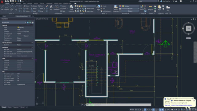The image size is (197, 111).
Task: Insert a Table from Annotation panel
Action: tap(62, 11)
